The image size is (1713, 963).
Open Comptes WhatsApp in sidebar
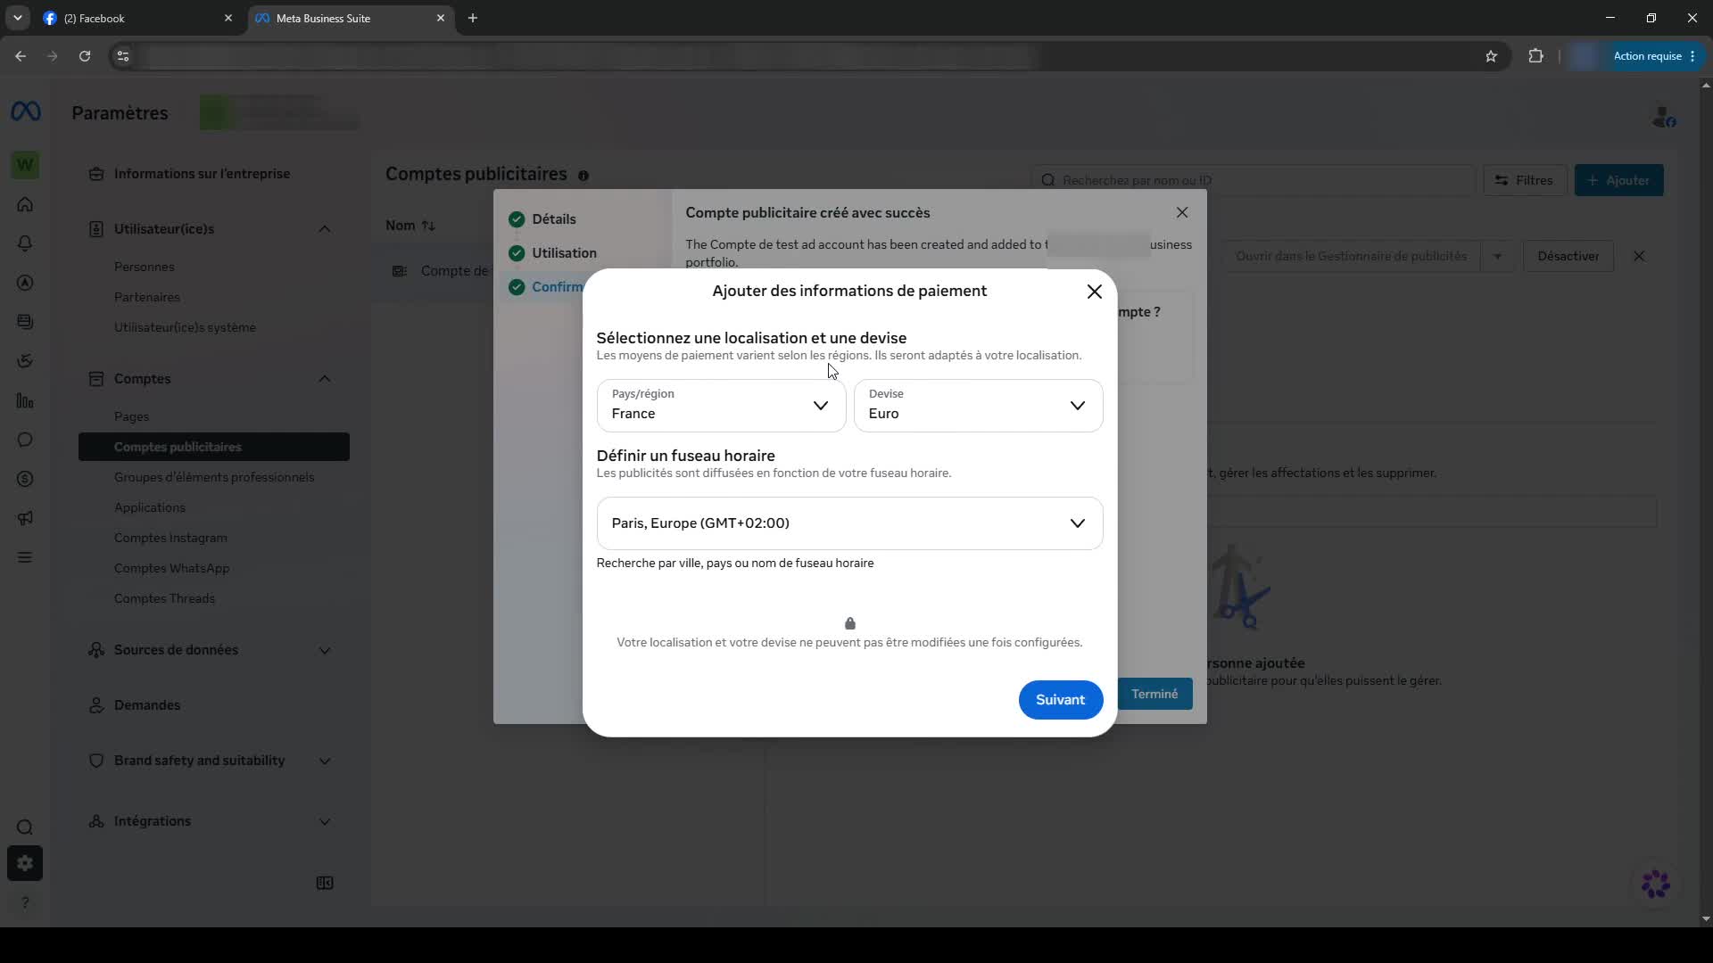(171, 568)
